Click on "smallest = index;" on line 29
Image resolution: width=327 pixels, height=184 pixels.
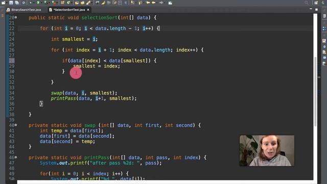(x=97, y=66)
